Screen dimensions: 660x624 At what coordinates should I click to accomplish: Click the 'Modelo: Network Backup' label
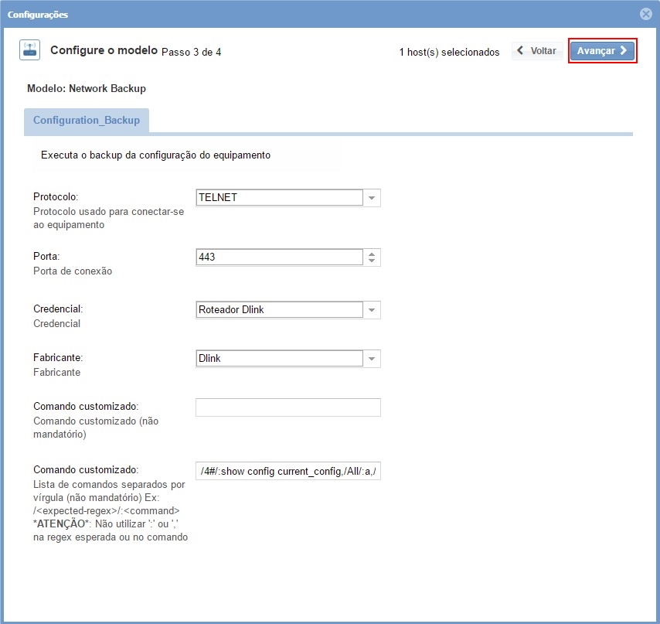coord(87,89)
